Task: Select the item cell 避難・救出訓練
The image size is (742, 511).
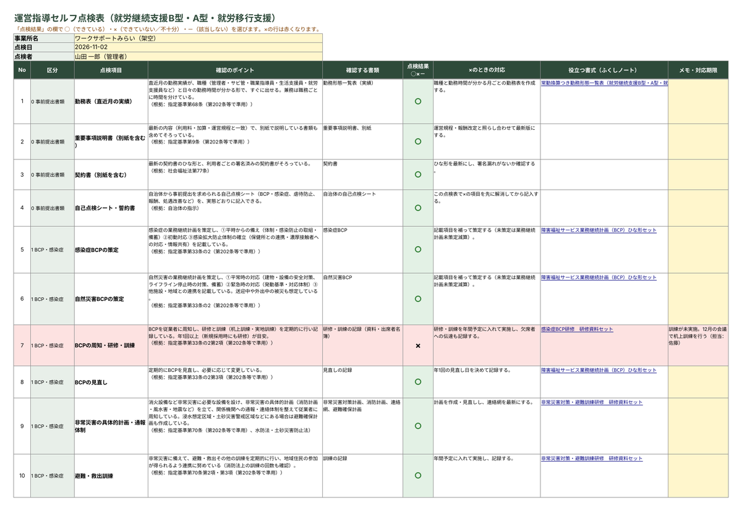Action: point(111,476)
